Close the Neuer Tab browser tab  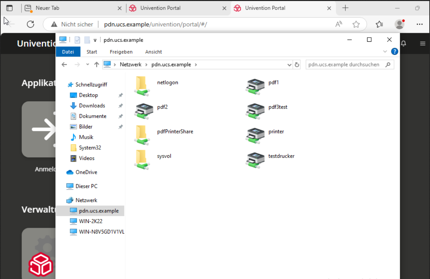click(120, 8)
